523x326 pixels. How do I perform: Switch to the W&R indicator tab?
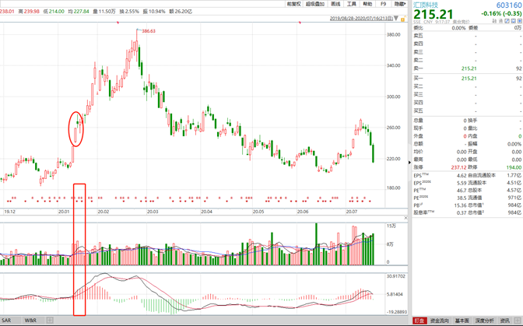click(30, 321)
